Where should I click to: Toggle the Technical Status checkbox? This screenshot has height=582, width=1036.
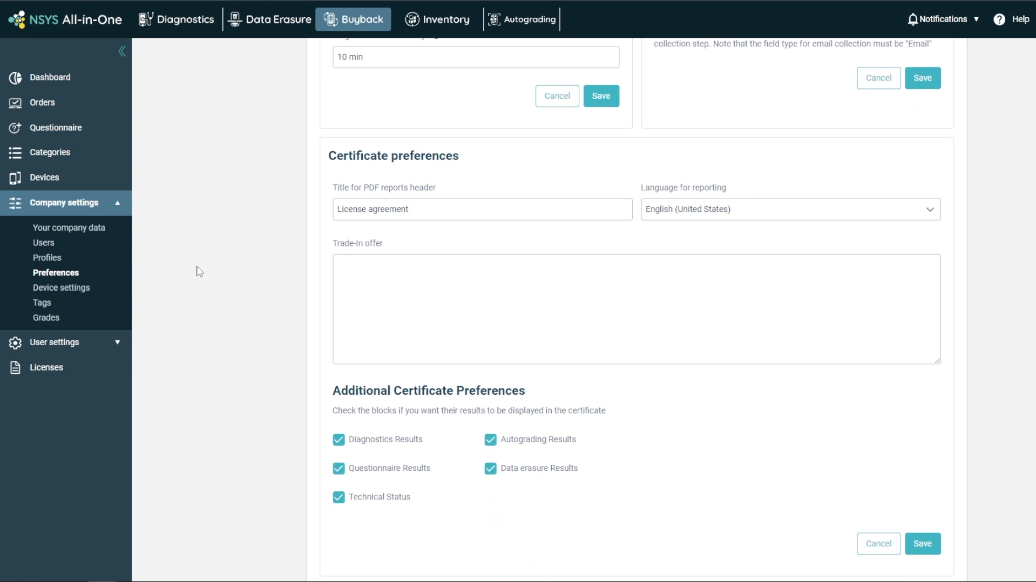338,497
